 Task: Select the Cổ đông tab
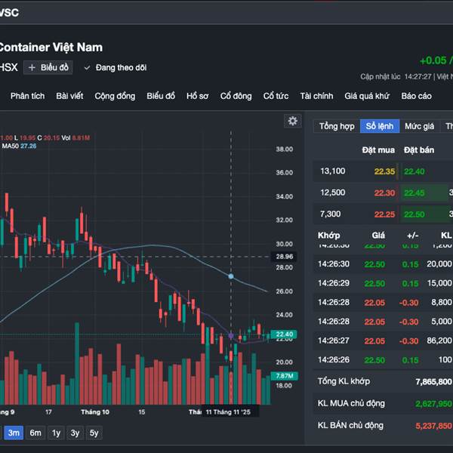236,96
